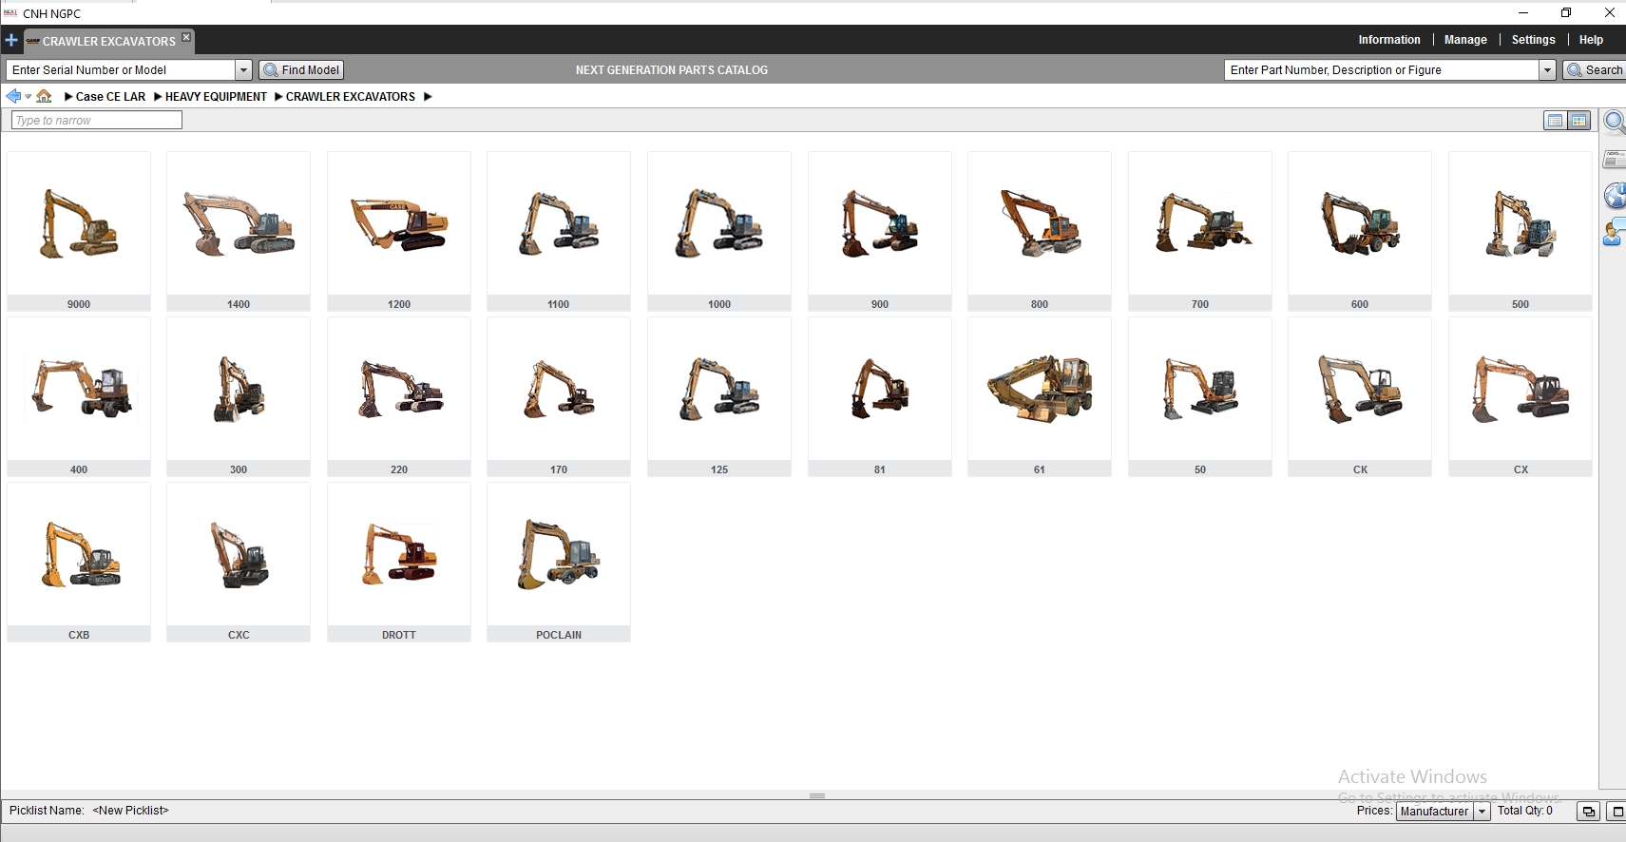Expand the arrow before CRAWLER EXCAVATORS breadcrumb
The height and width of the screenshot is (842, 1626).
pyautogui.click(x=278, y=97)
